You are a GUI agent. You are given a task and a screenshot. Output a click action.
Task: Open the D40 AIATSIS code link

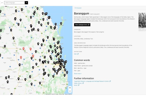[x=75, y=54]
